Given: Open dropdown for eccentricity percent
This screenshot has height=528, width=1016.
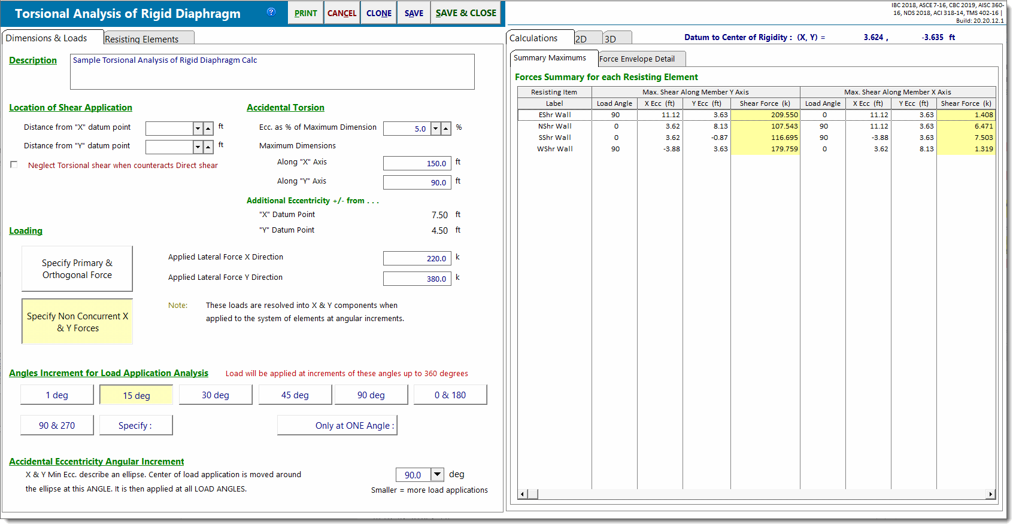Looking at the screenshot, I should point(436,129).
